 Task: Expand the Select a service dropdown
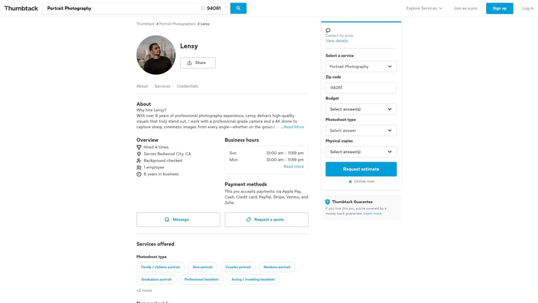[361, 66]
